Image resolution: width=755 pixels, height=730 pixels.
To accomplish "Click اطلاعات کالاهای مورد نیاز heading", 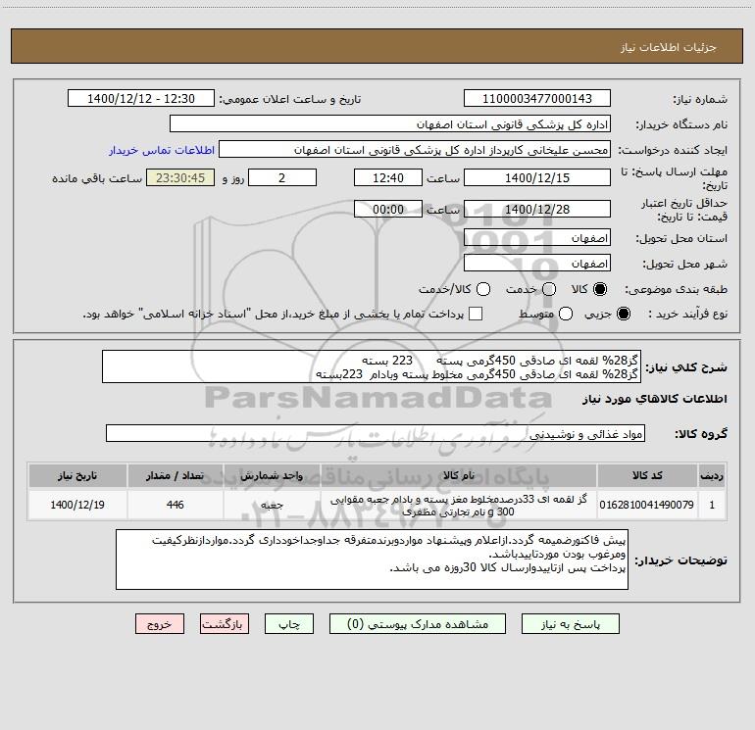I will click(654, 399).
